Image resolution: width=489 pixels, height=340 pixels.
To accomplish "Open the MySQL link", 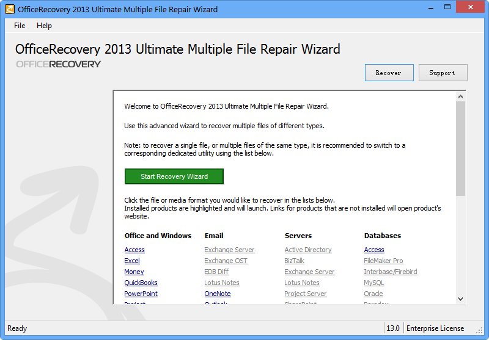I will pos(374,283).
